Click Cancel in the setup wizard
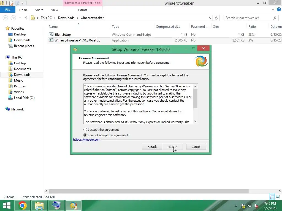The height and width of the screenshot is (211, 282). (x=196, y=147)
